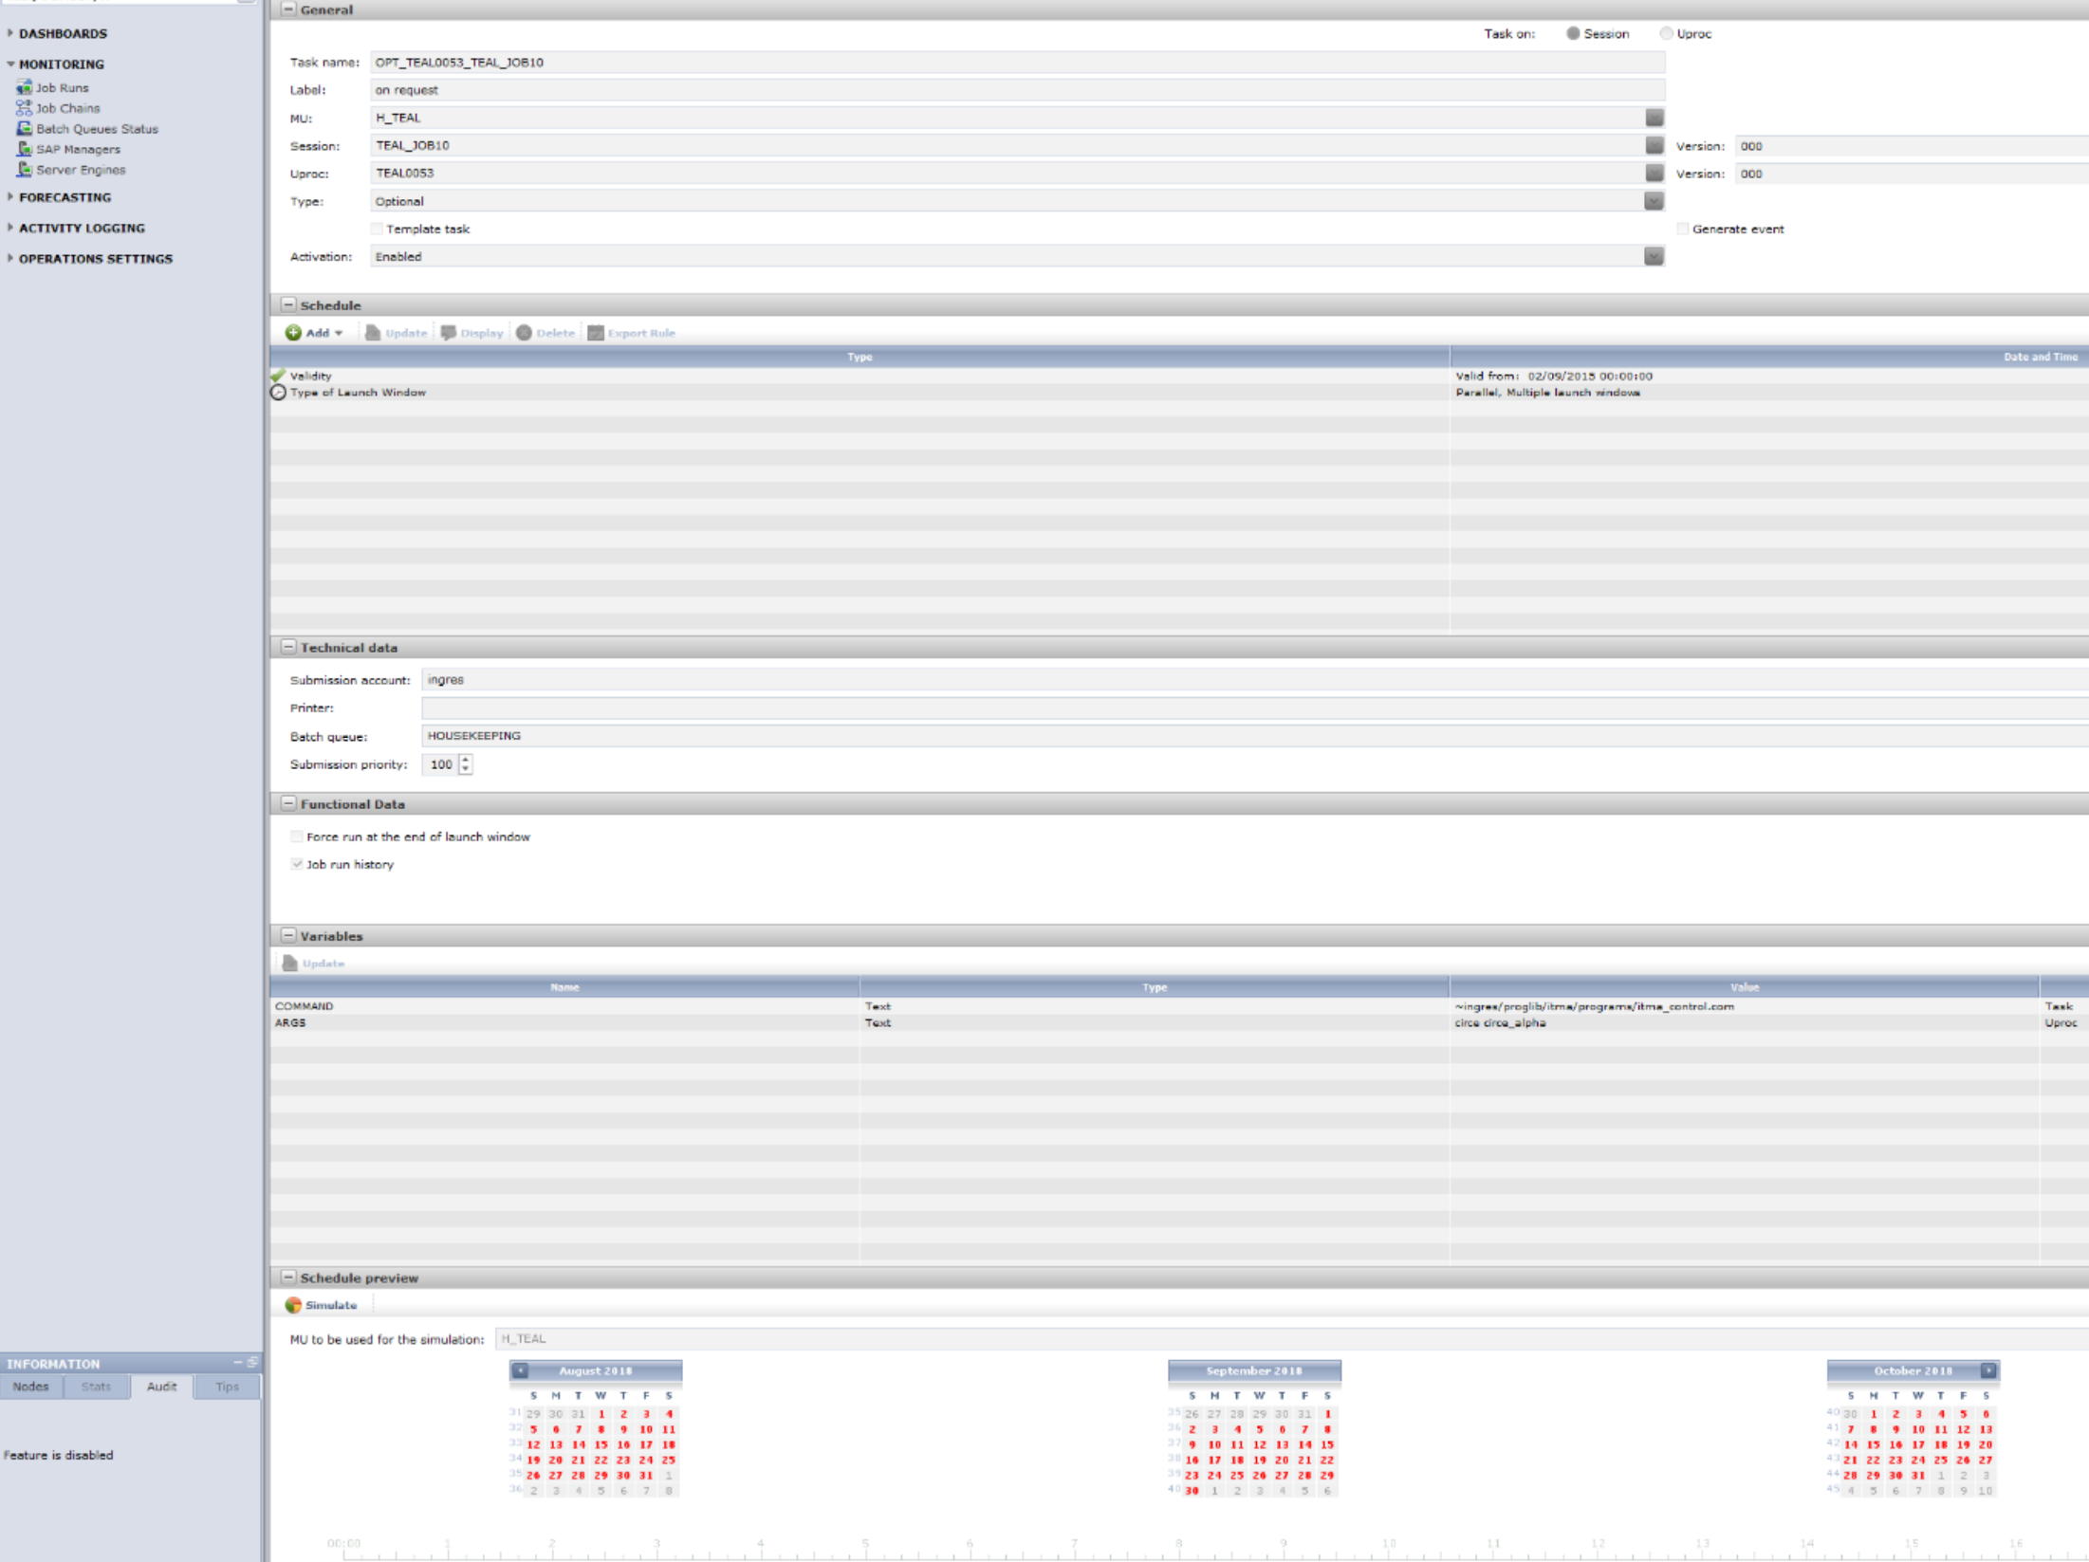This screenshot has width=2089, height=1562.
Task: Click the Simulate schedule icon
Action: 293,1305
